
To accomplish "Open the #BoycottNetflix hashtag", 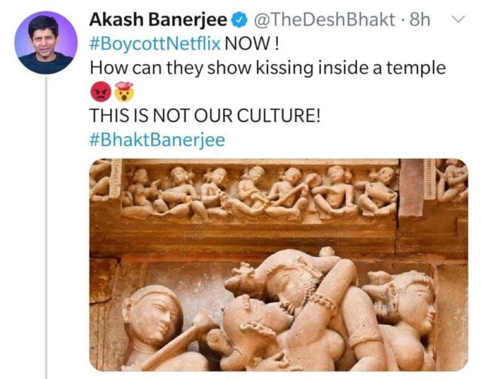I will point(155,44).
